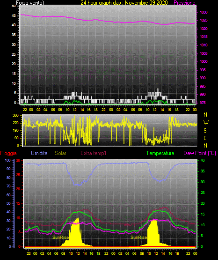Click the 100 humidity scale value
The image size is (218, 260).
[x=7, y=160]
